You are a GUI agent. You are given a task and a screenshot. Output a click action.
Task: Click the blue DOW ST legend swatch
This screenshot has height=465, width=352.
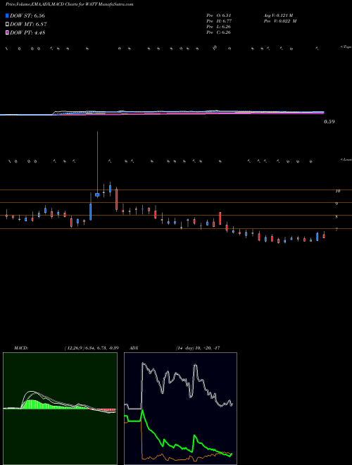pos(7,15)
